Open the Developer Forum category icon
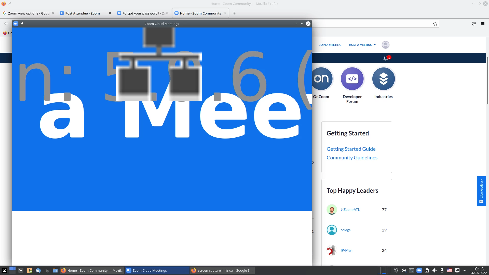 pos(352,79)
